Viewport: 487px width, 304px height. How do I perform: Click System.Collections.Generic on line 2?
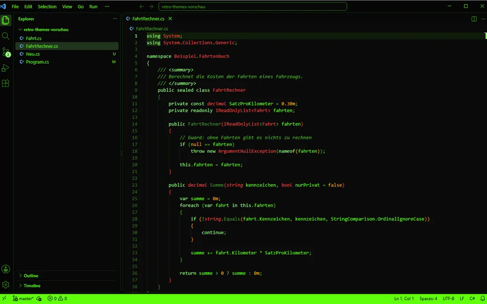click(x=199, y=43)
